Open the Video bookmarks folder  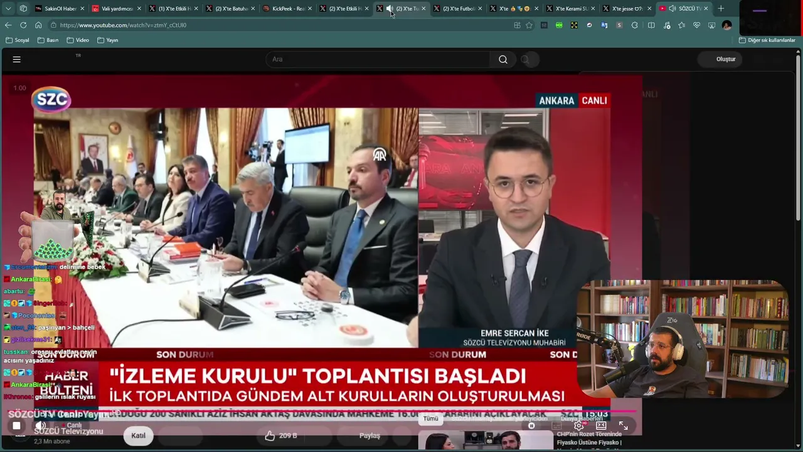[x=78, y=40]
